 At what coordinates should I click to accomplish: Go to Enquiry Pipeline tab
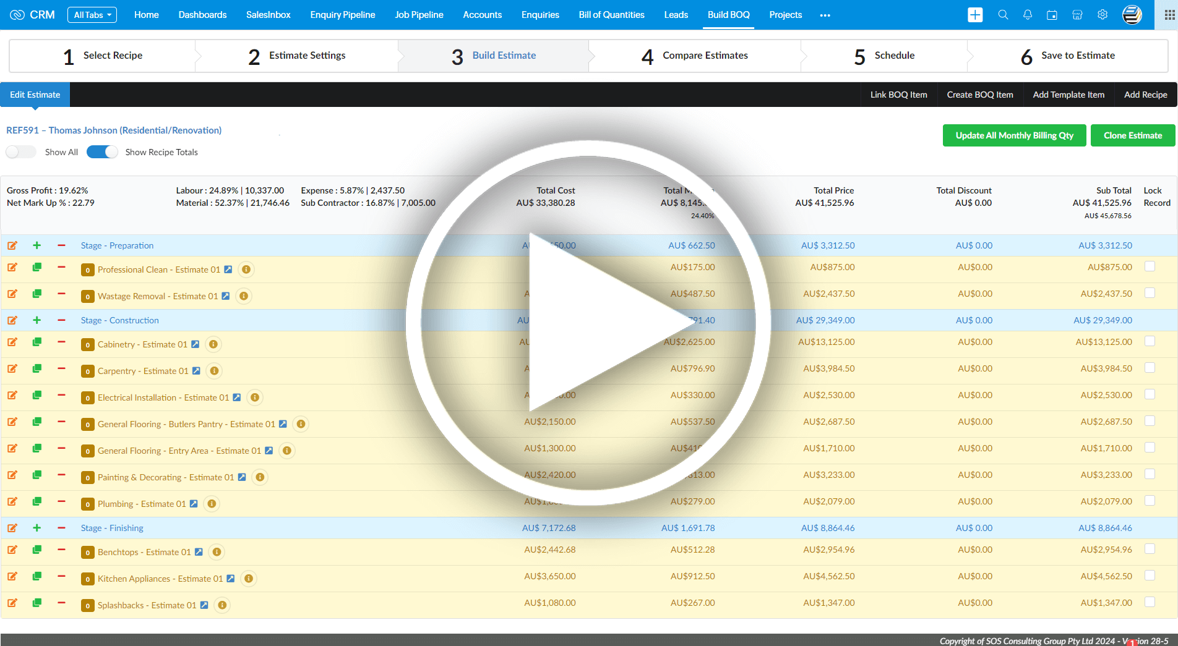[x=343, y=15]
